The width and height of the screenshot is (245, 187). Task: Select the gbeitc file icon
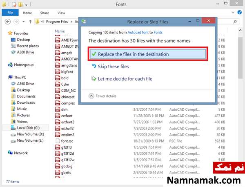[x=58, y=172]
